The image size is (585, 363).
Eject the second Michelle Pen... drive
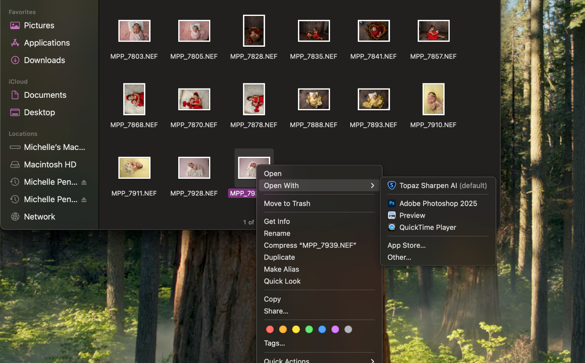[x=84, y=200]
